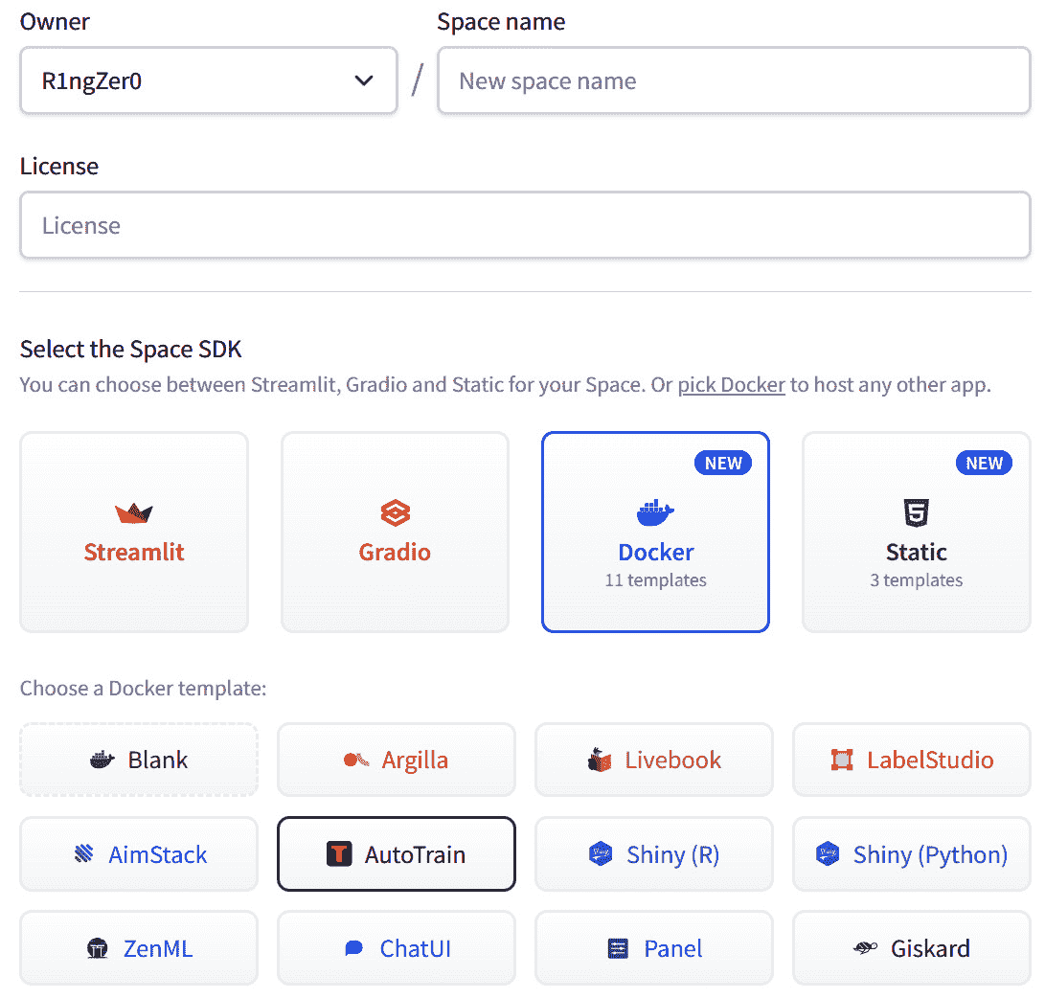Click the Livebook template icon

click(600, 761)
